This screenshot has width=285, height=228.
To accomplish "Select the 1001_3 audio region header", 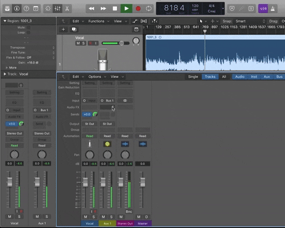I will click(x=216, y=37).
